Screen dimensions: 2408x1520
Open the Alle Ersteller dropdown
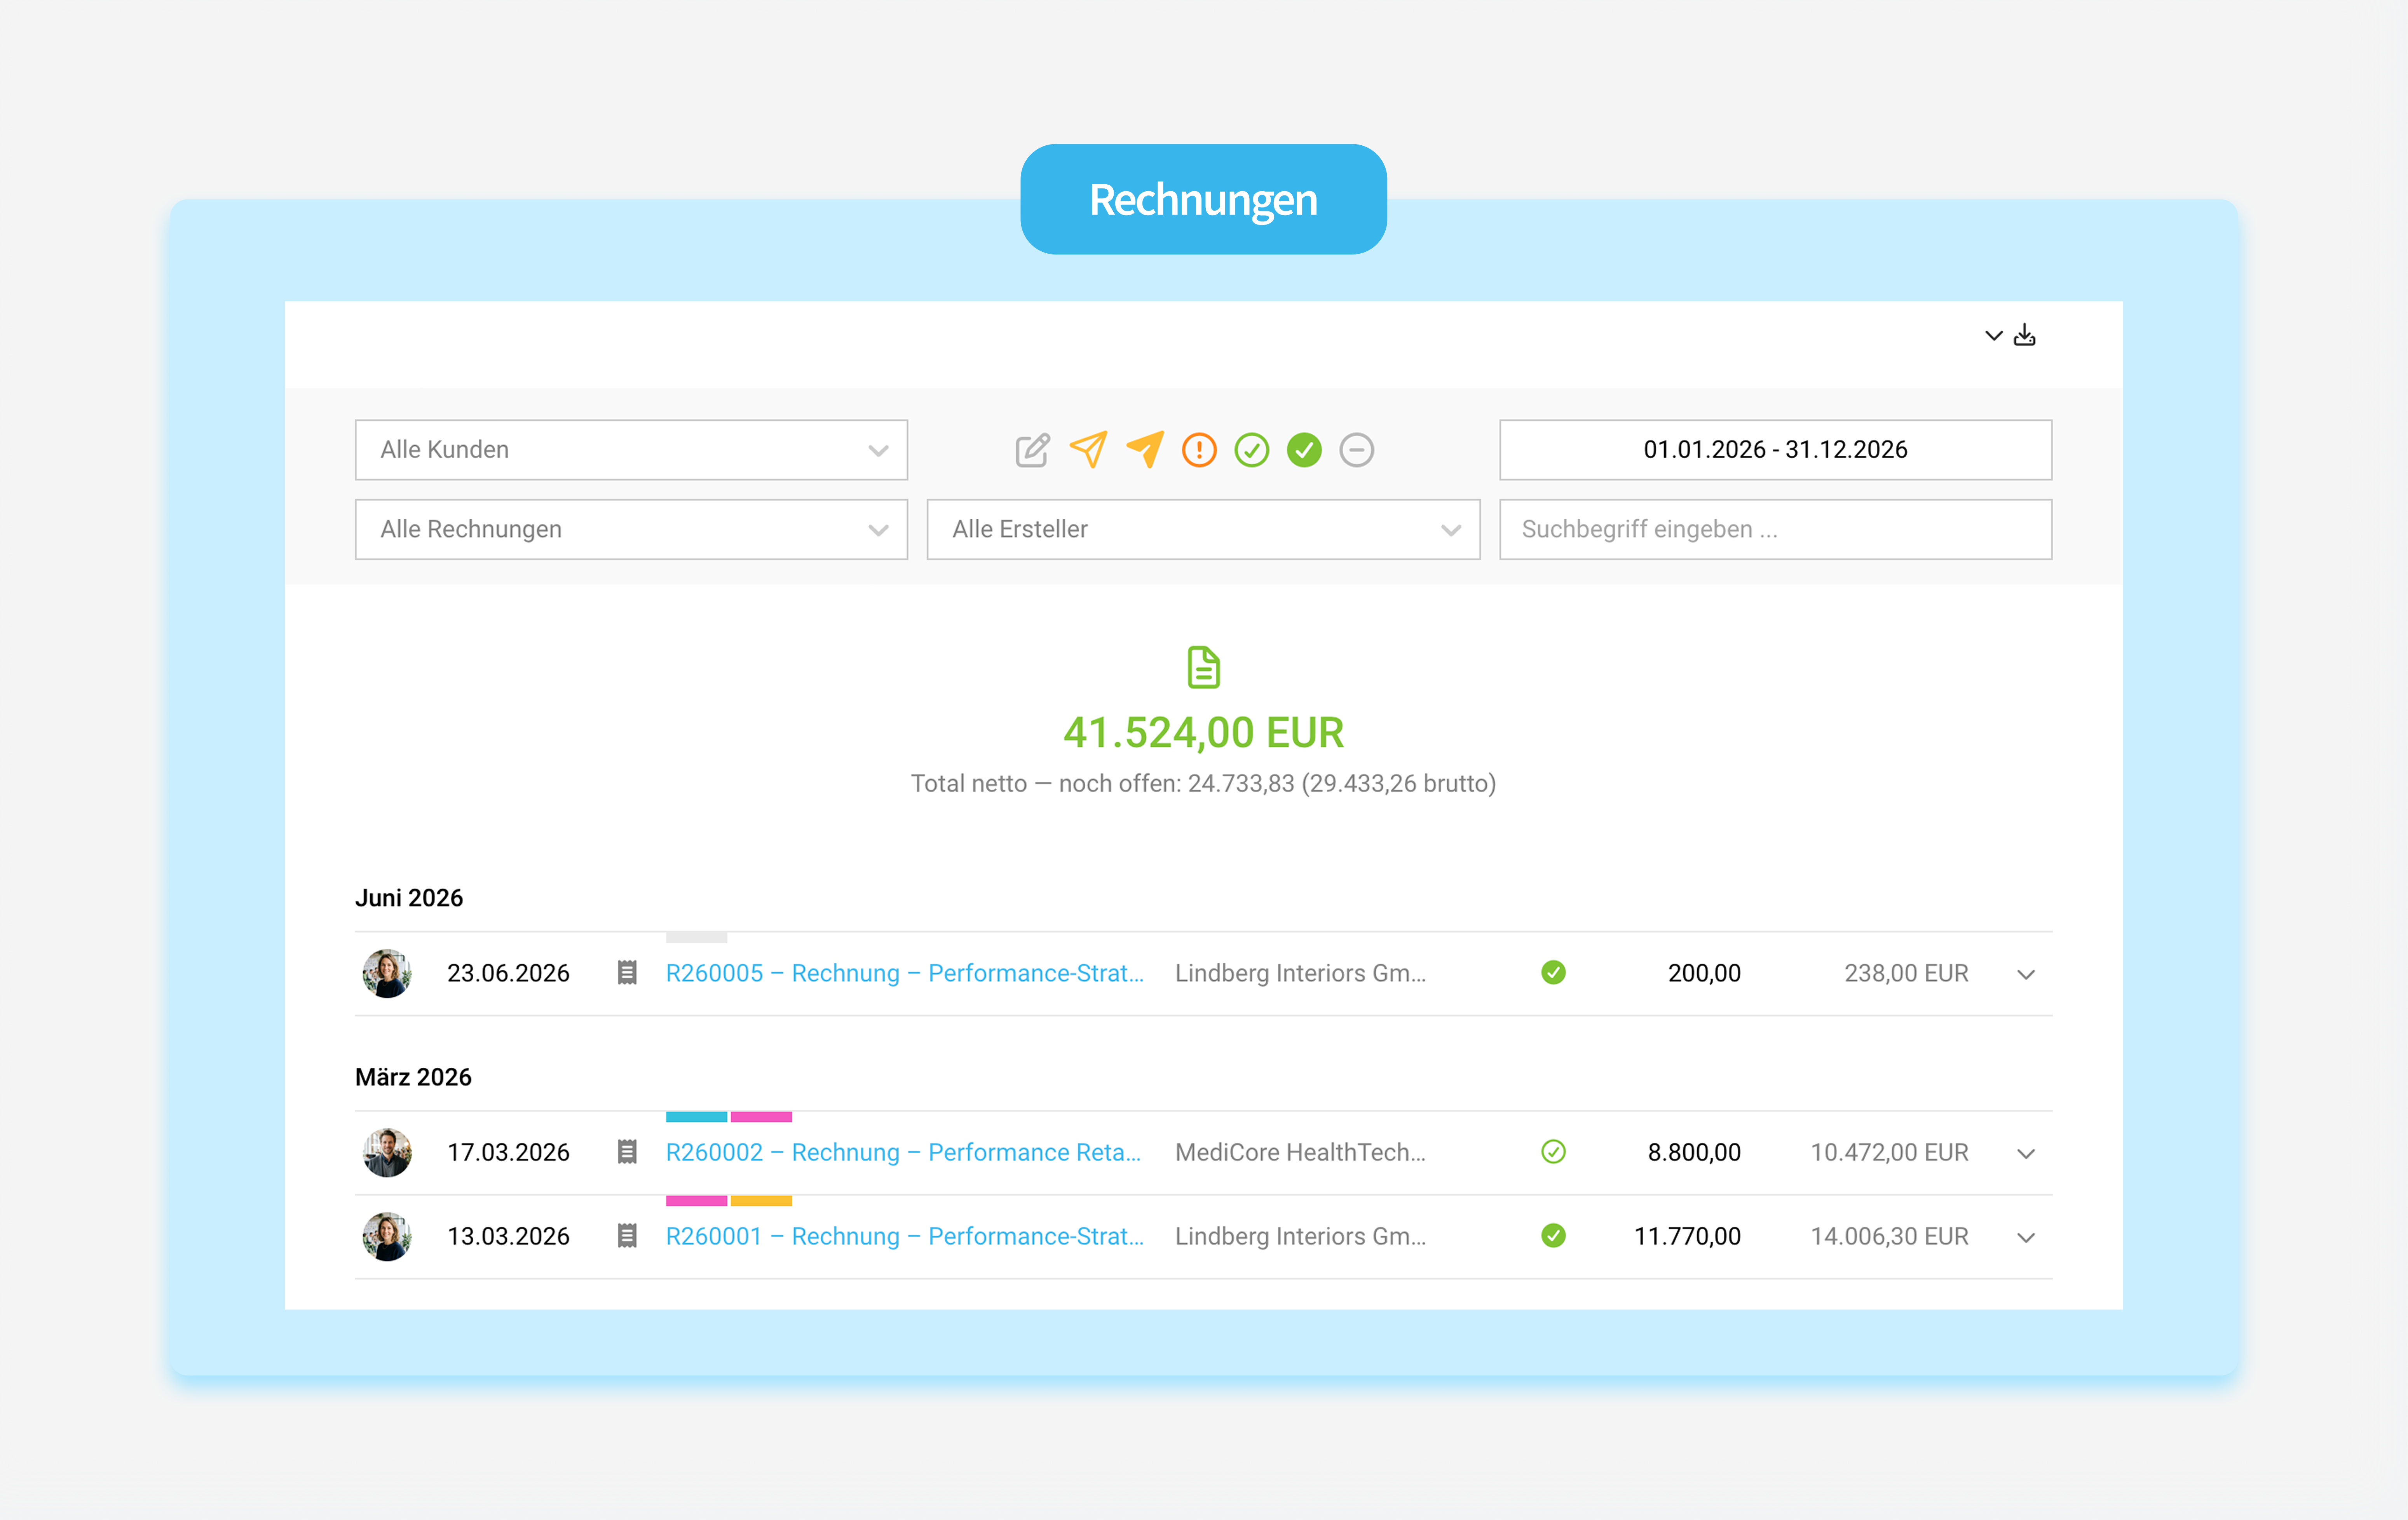(x=1203, y=529)
